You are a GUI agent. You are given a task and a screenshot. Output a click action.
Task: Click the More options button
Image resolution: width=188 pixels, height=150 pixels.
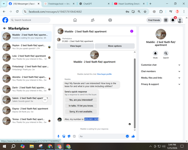click(x=115, y=46)
